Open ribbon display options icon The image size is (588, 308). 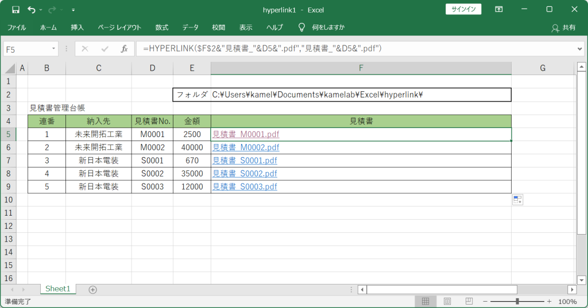pos(499,9)
